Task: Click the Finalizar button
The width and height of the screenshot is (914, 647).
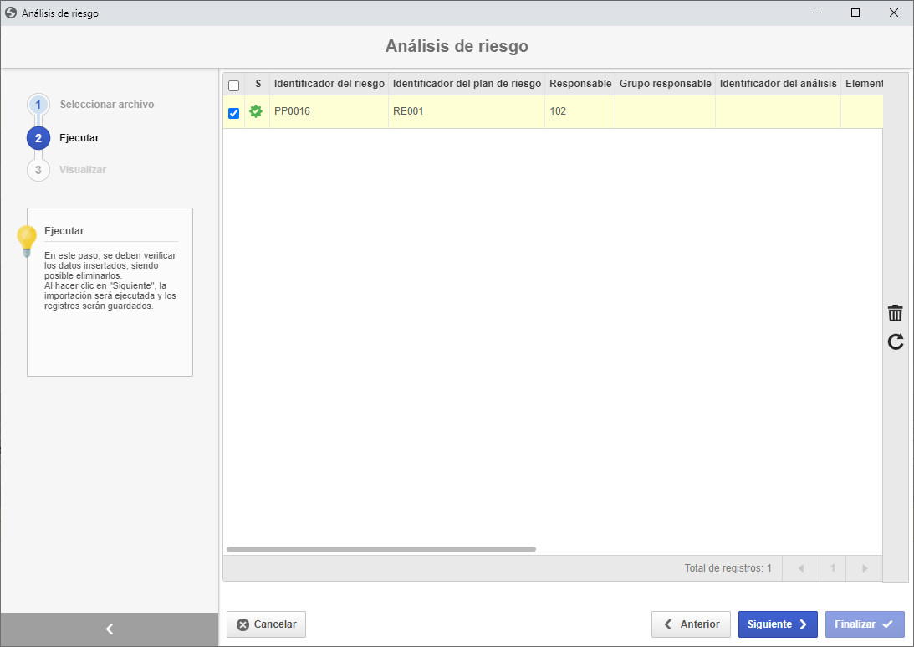Action: pos(865,624)
